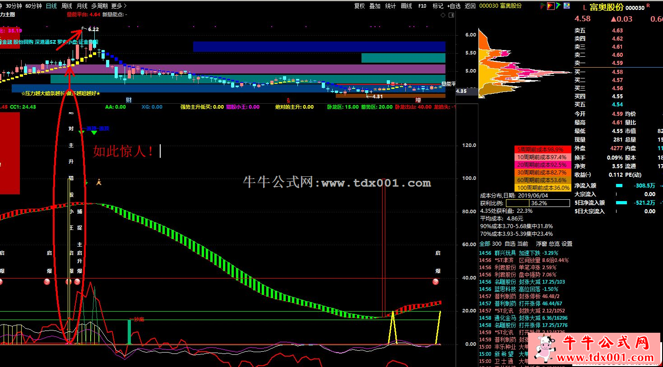Add stock with +自选

[454, 6]
